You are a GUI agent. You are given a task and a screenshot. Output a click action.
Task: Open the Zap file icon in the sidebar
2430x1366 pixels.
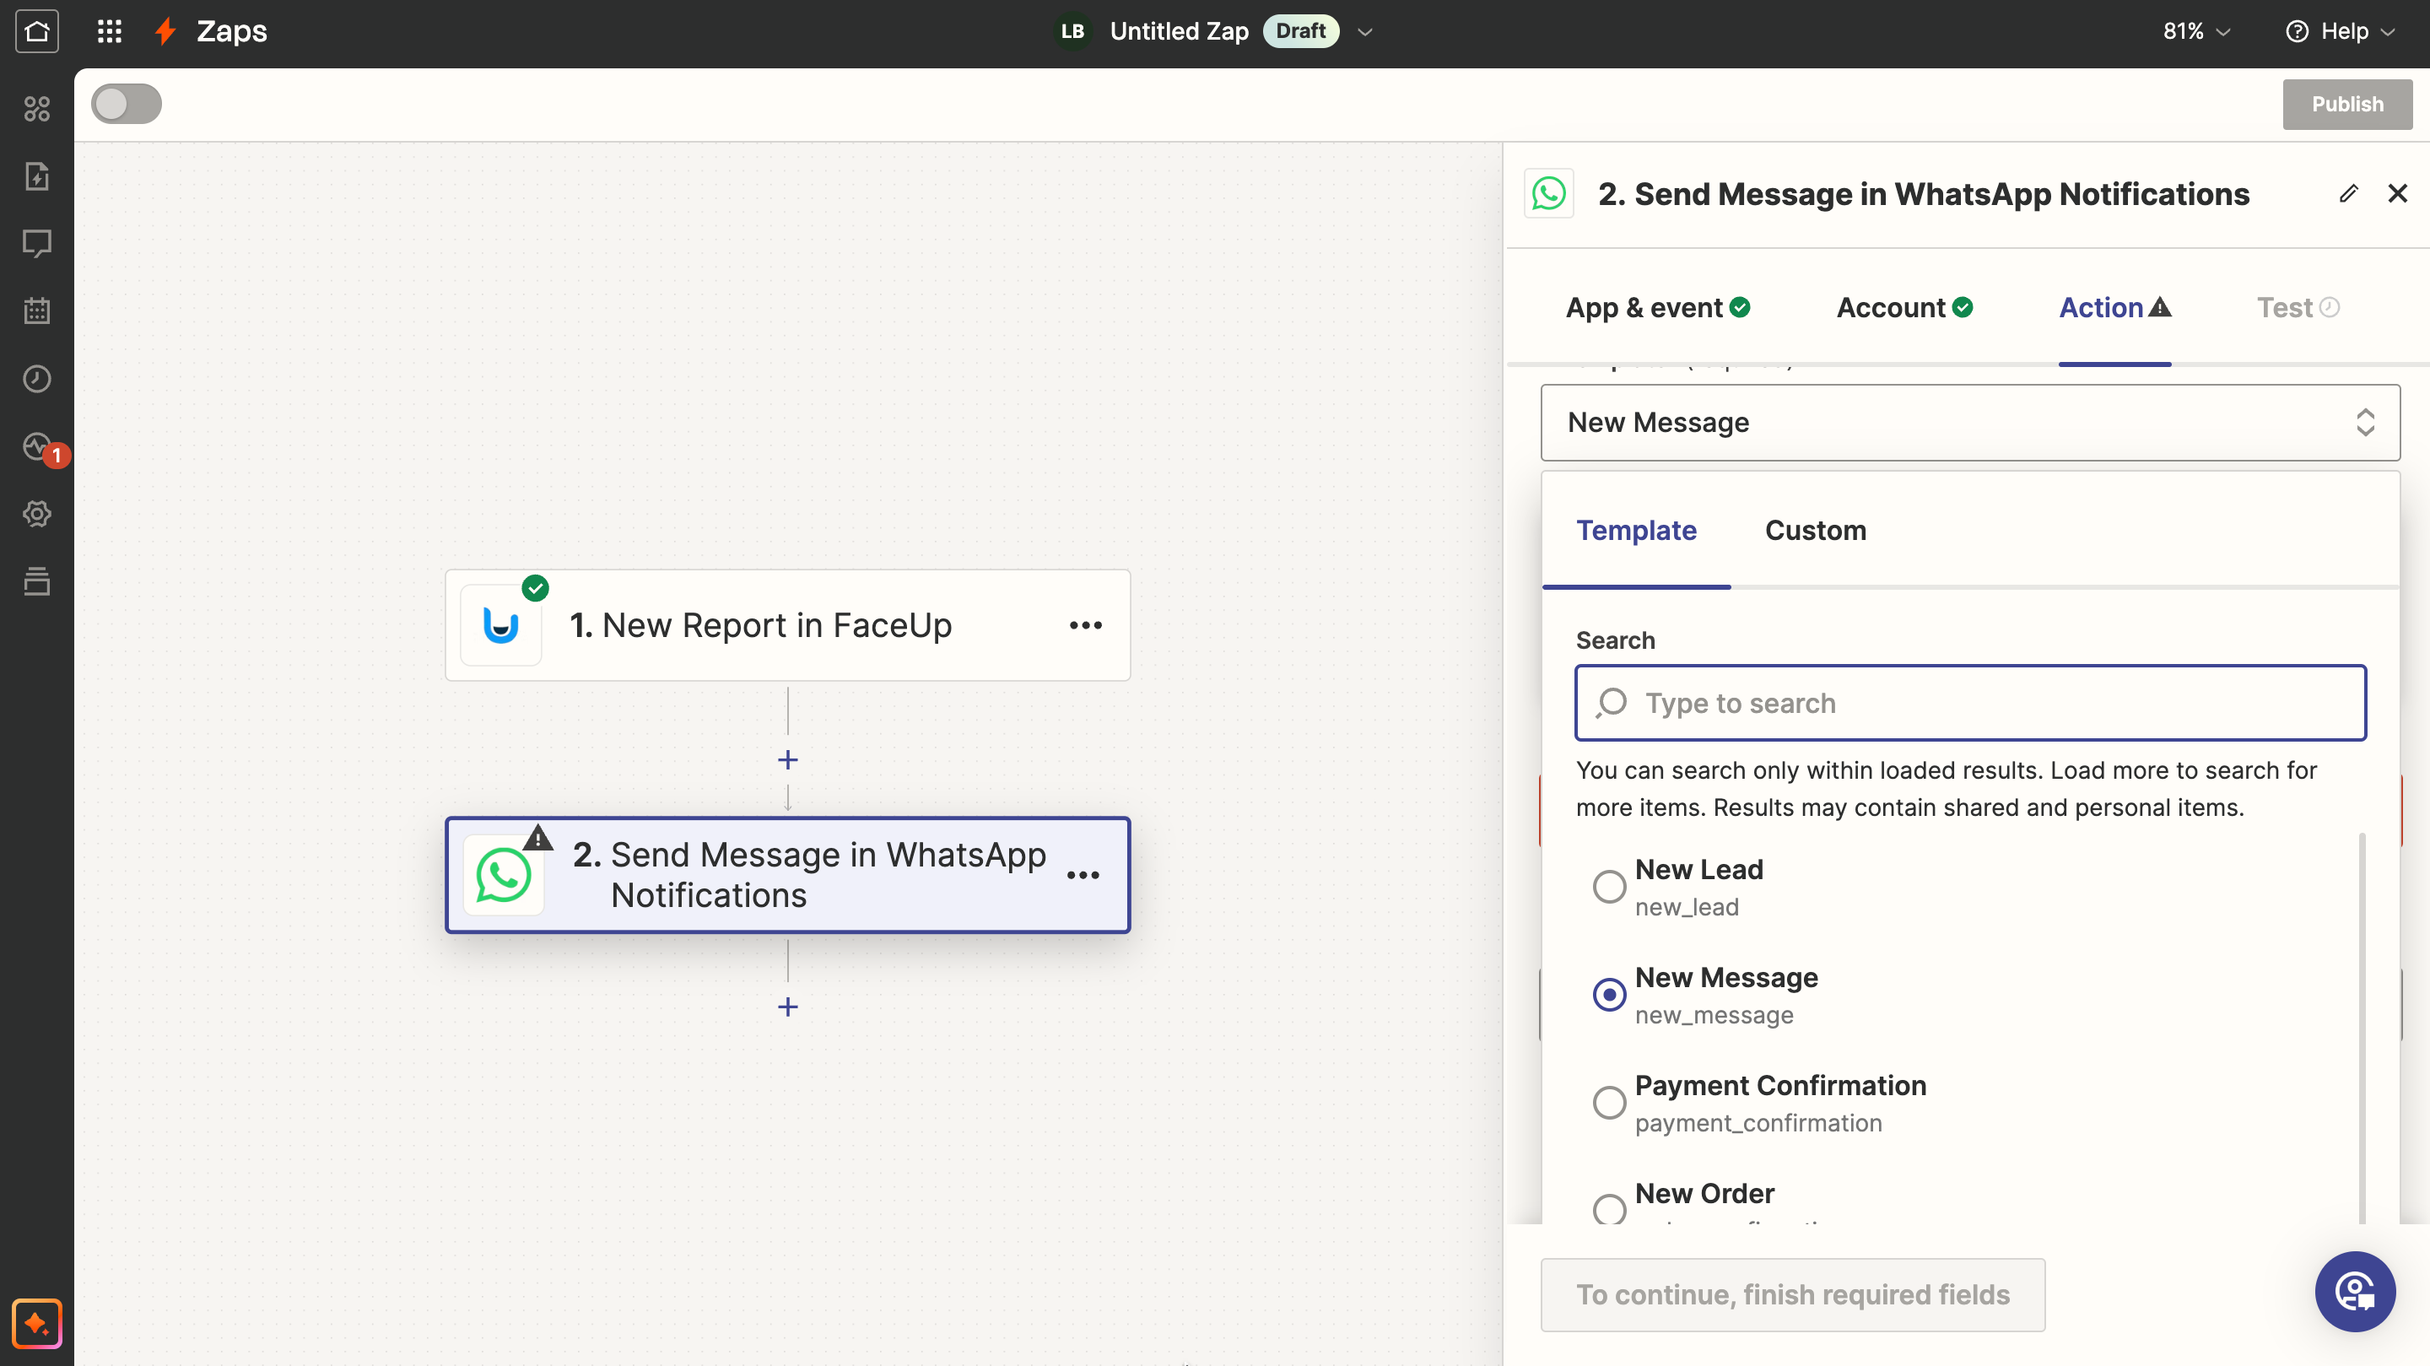(x=37, y=176)
